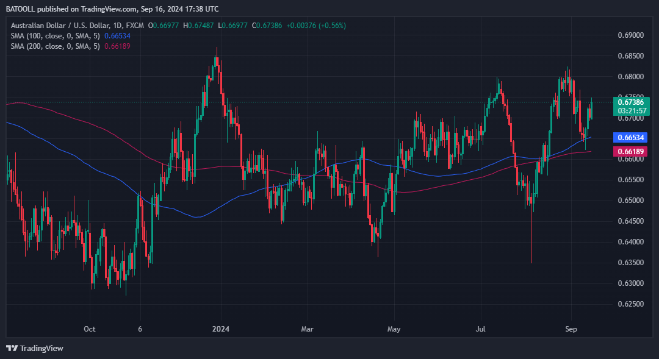
Task: Click the 0.65000 price axis level
Action: click(630, 201)
